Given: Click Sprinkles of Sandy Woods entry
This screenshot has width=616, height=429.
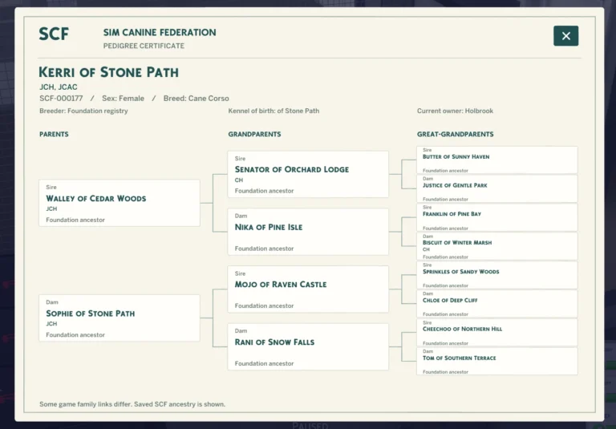Looking at the screenshot, I should 497,275.
